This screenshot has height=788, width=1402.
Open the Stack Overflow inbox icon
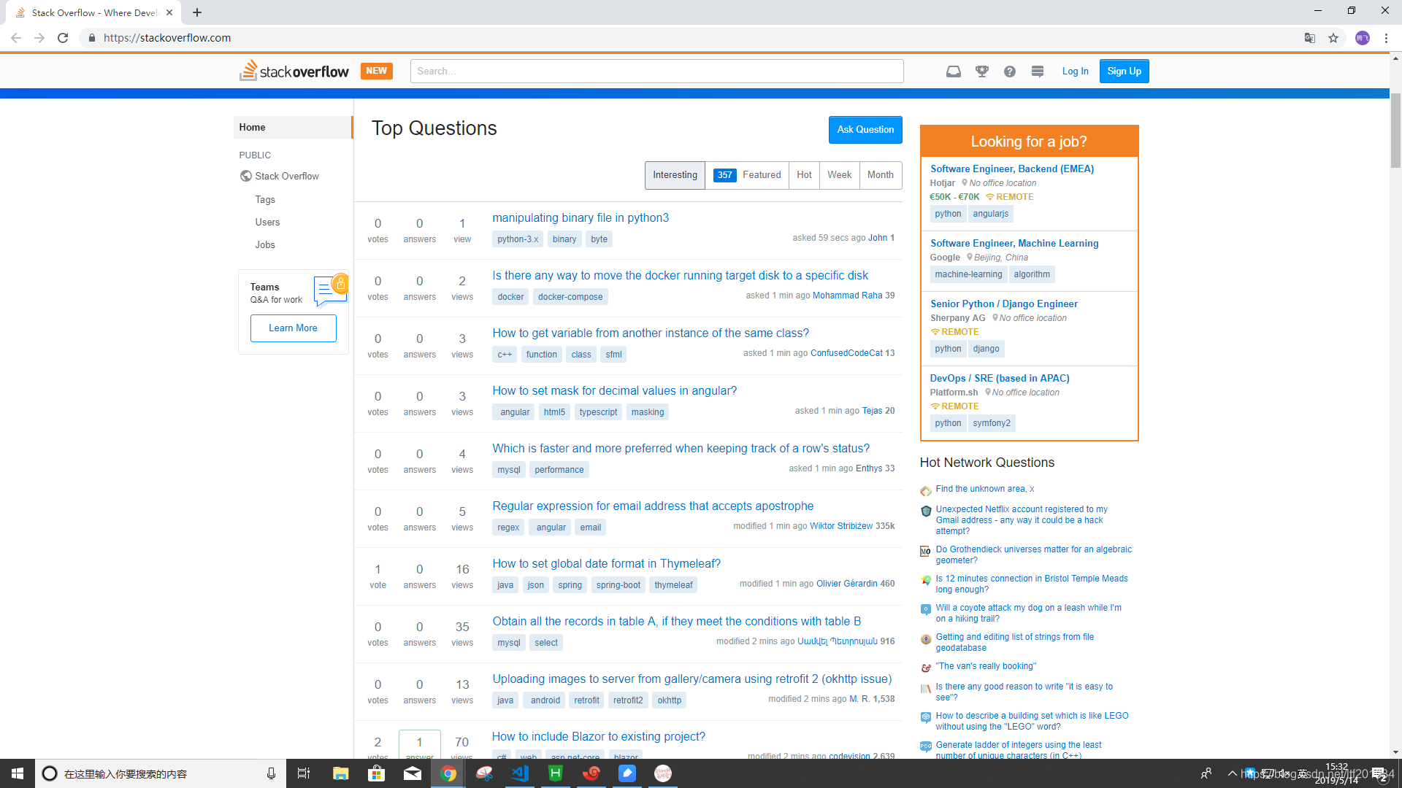953,72
